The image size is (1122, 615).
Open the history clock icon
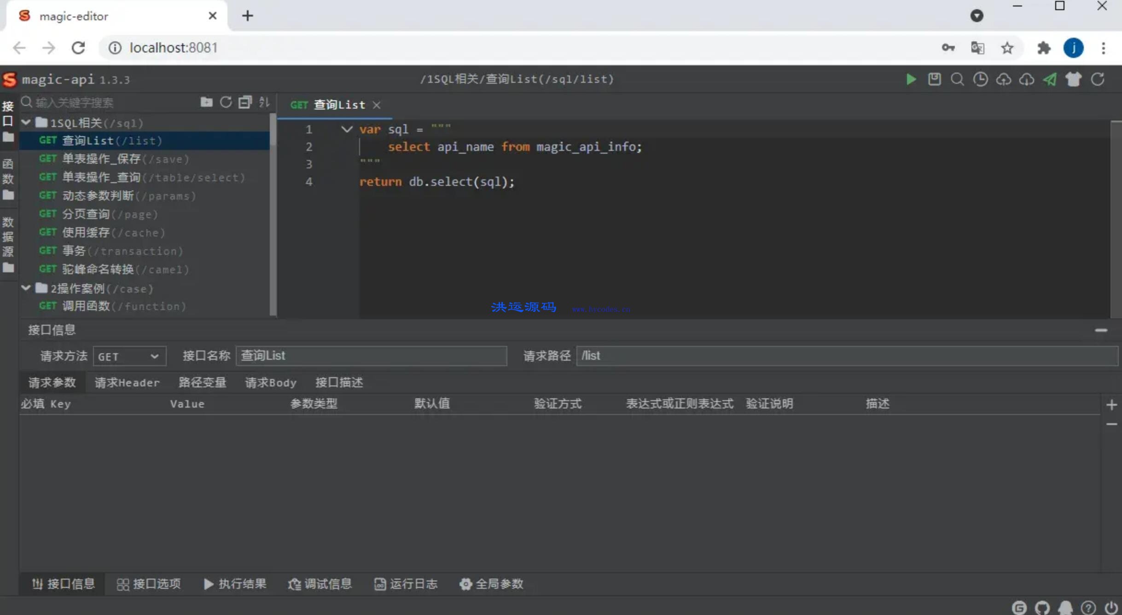(981, 79)
